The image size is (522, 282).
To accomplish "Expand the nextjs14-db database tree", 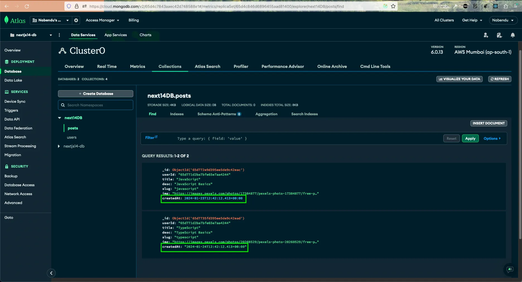I will pos(59,146).
